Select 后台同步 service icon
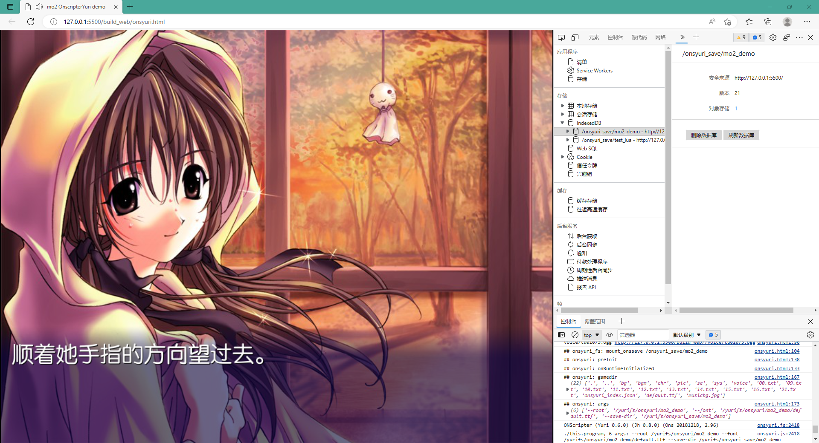 pyautogui.click(x=571, y=245)
